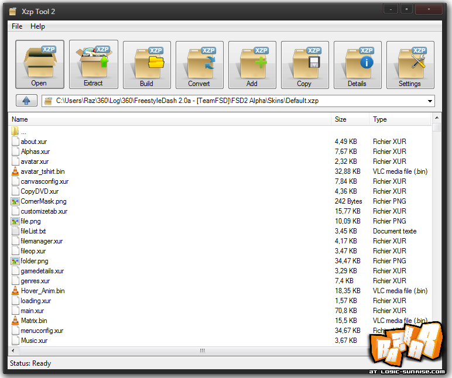Image resolution: width=452 pixels, height=378 pixels.
Task: Click VLC cone icon of Hover_Anim.bin
Action: click(15, 291)
